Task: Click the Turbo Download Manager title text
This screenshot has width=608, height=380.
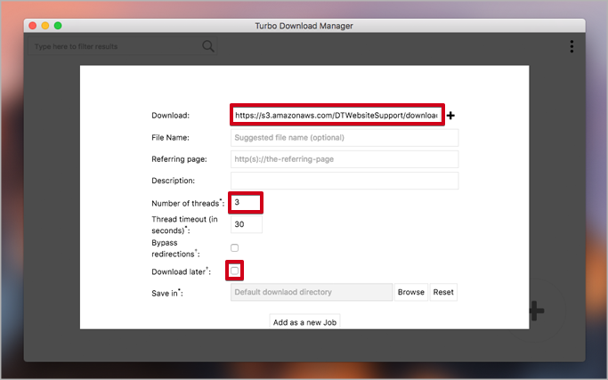Action: point(304,26)
